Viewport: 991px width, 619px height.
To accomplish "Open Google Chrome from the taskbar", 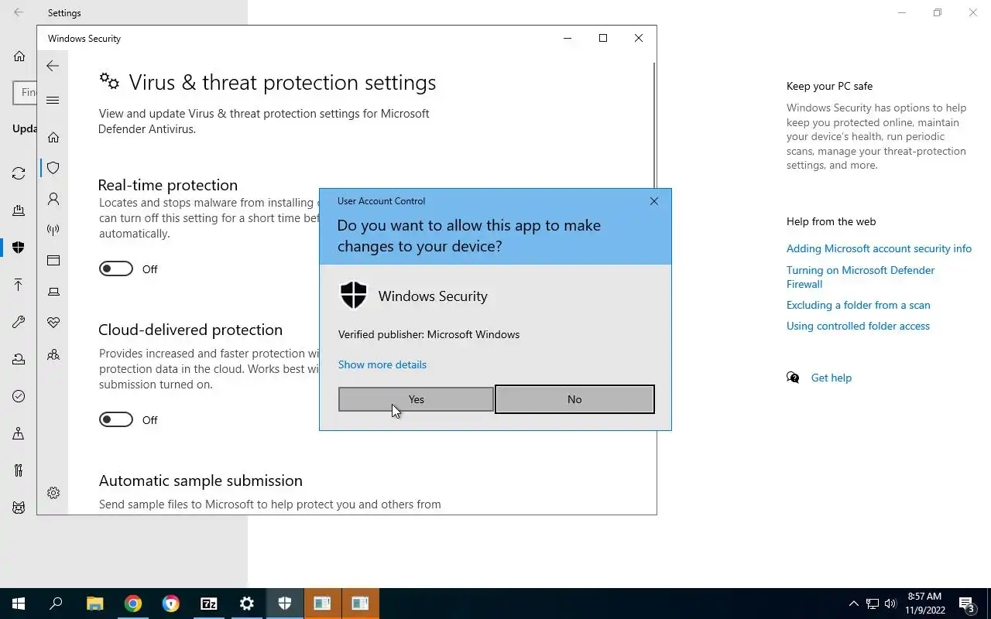I will click(133, 604).
